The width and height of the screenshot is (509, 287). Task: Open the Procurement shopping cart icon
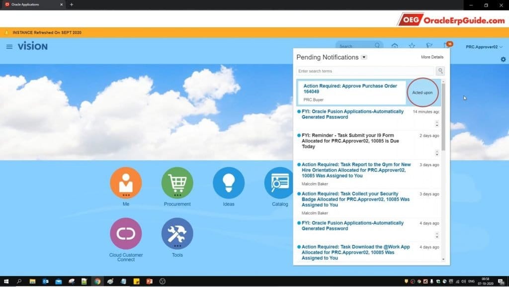pos(176,182)
